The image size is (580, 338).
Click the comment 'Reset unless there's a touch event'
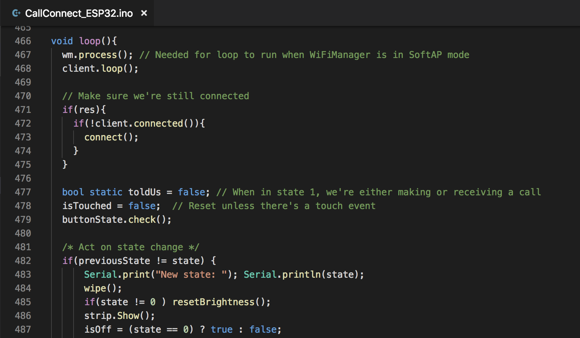(282, 206)
